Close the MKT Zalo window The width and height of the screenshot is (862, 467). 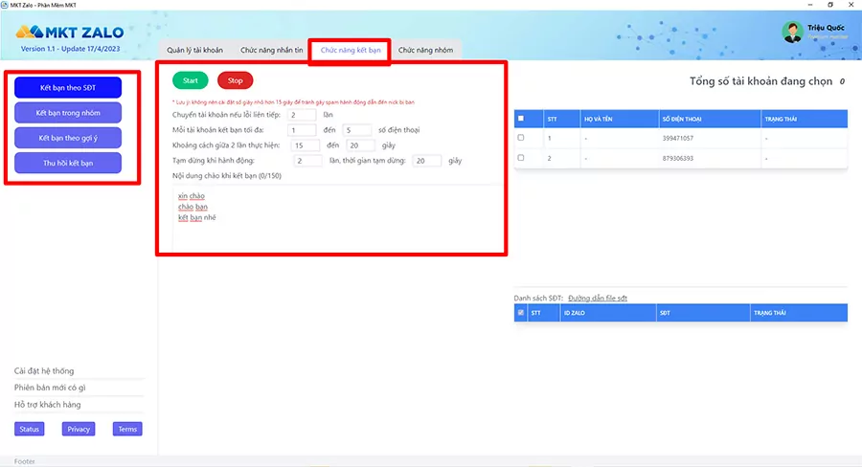pos(851,5)
